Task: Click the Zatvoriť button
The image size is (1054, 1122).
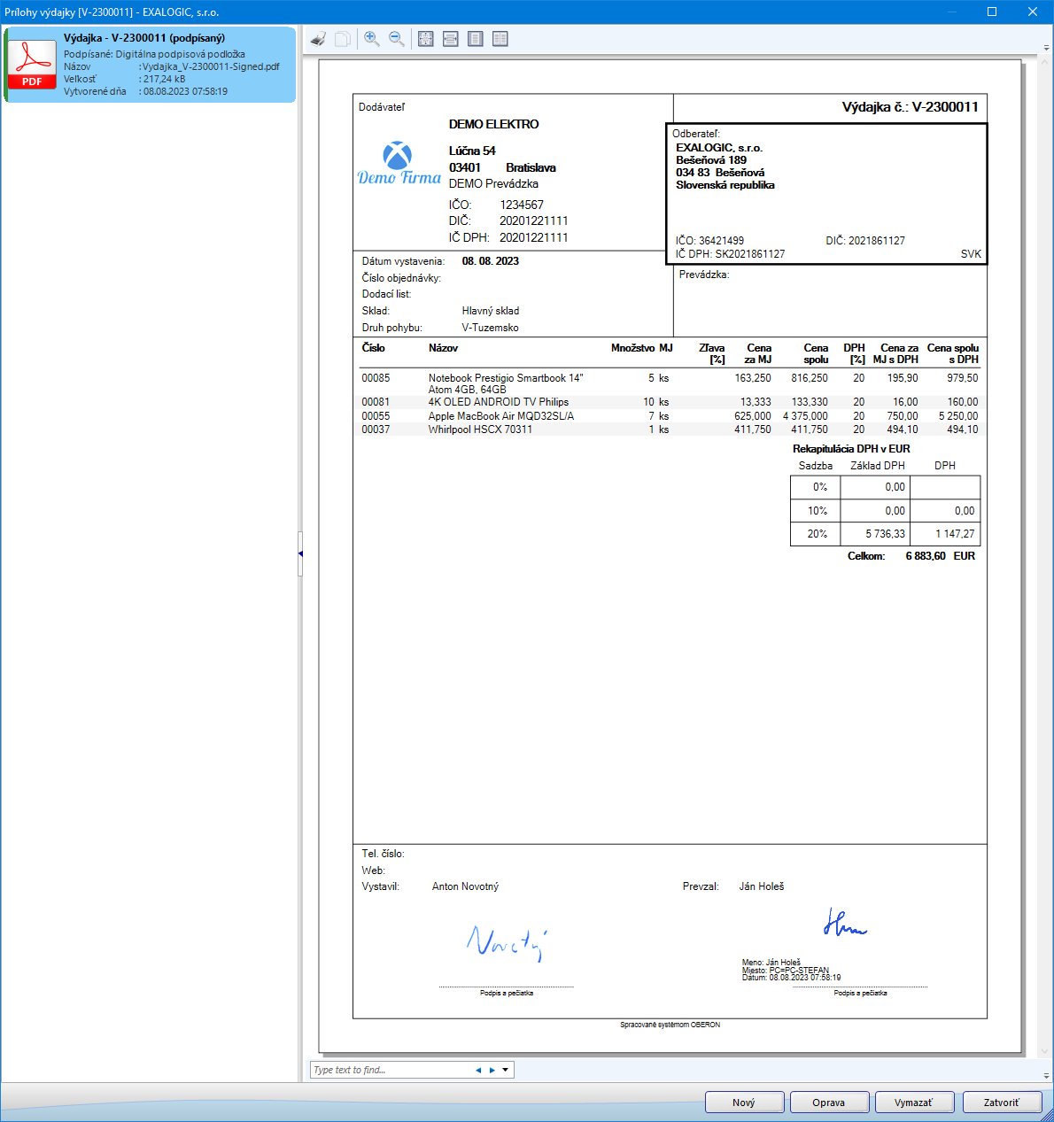Action: pos(1002,1103)
